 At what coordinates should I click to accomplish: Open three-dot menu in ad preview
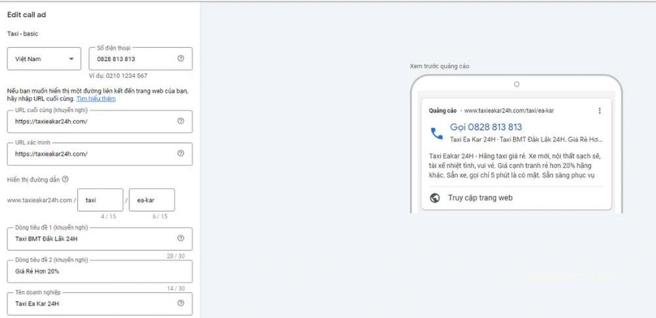tap(600, 110)
